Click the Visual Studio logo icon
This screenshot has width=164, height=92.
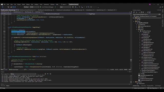2,4
